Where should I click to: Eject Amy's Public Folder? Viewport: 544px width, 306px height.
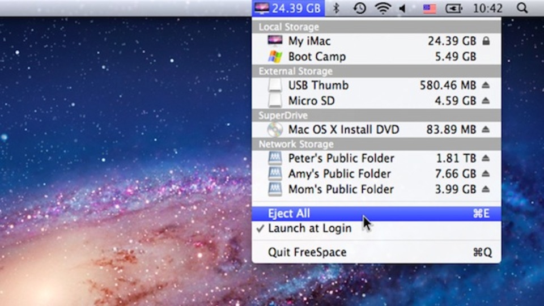click(x=486, y=173)
